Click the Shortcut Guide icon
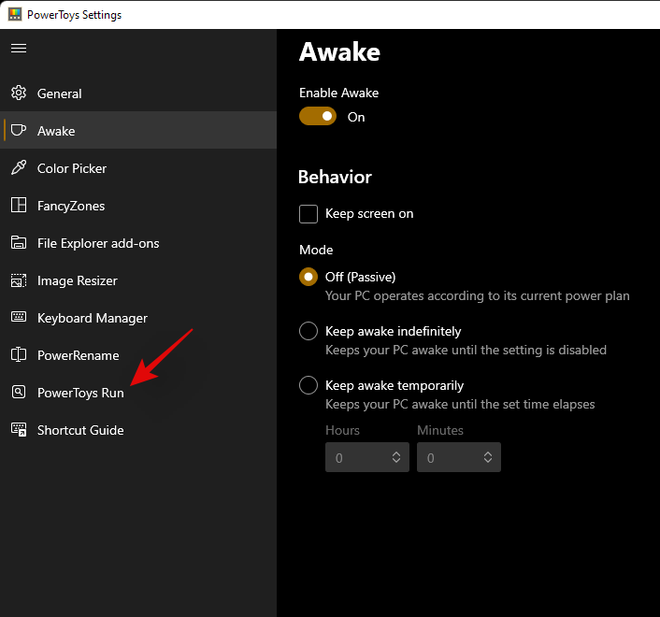The image size is (660, 617). pos(19,430)
